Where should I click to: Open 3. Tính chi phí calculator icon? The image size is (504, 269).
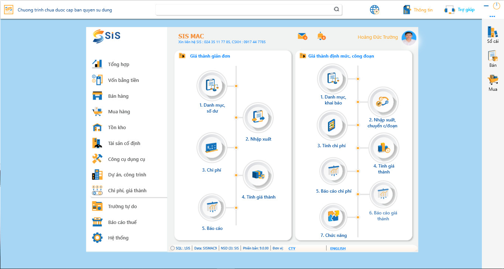click(331, 125)
